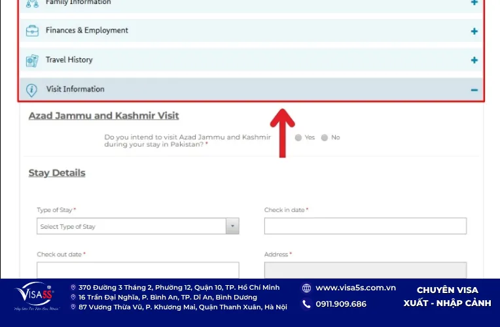Click the 87 Vương Thừa Vũ address
The height and width of the screenshot is (327, 500).
coord(183,307)
